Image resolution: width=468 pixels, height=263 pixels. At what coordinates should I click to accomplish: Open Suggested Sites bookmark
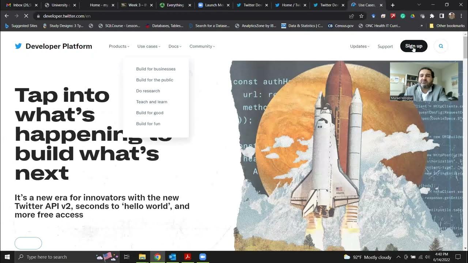point(21,26)
